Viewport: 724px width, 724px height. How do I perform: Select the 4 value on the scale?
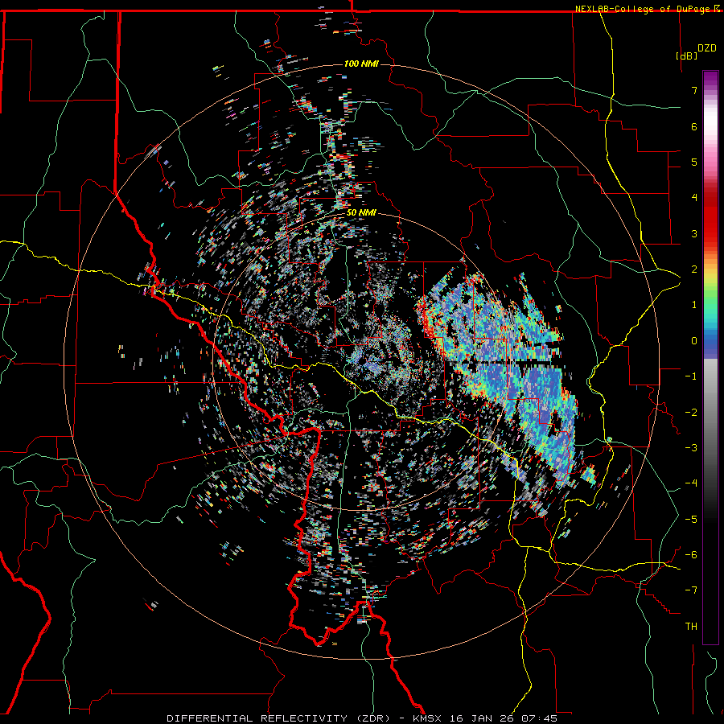coord(694,198)
